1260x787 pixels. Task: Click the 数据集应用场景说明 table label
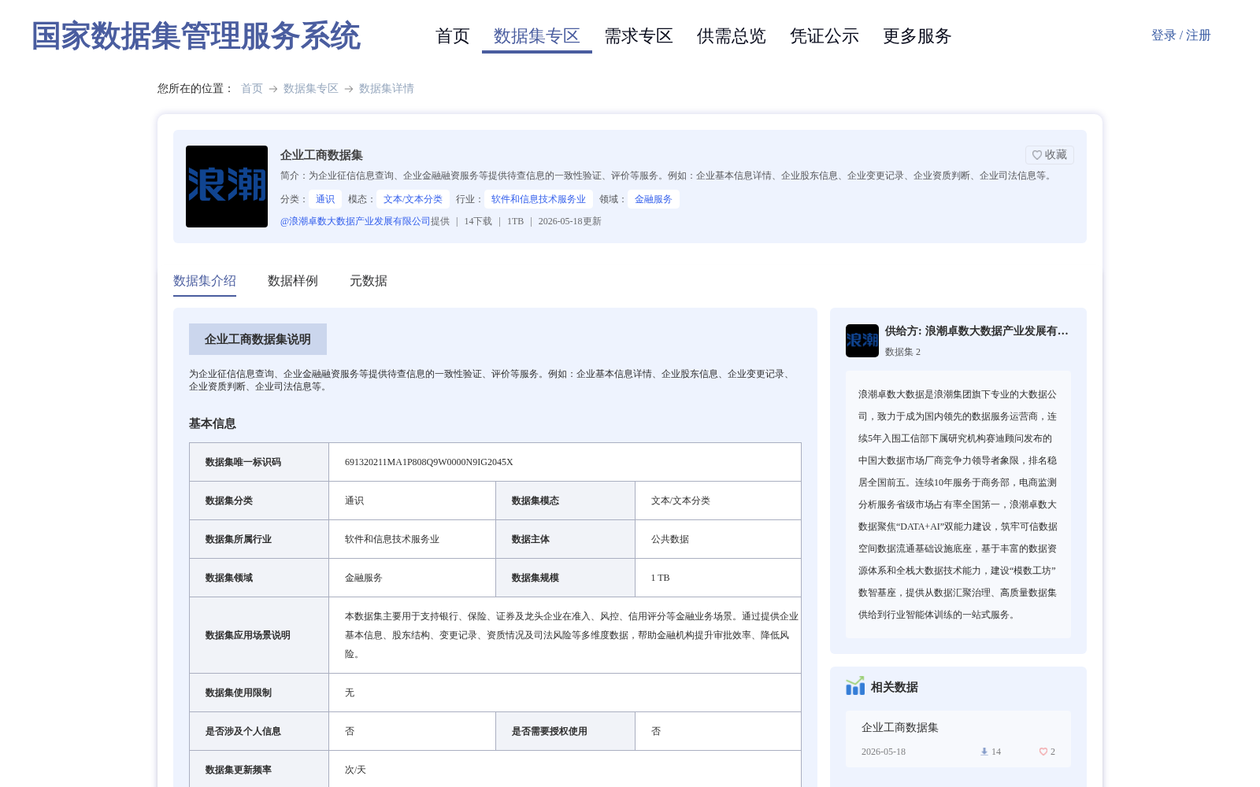tap(248, 635)
